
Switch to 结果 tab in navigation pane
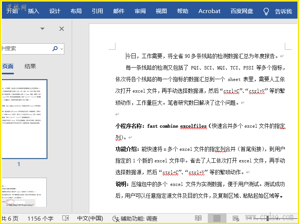[30, 66]
